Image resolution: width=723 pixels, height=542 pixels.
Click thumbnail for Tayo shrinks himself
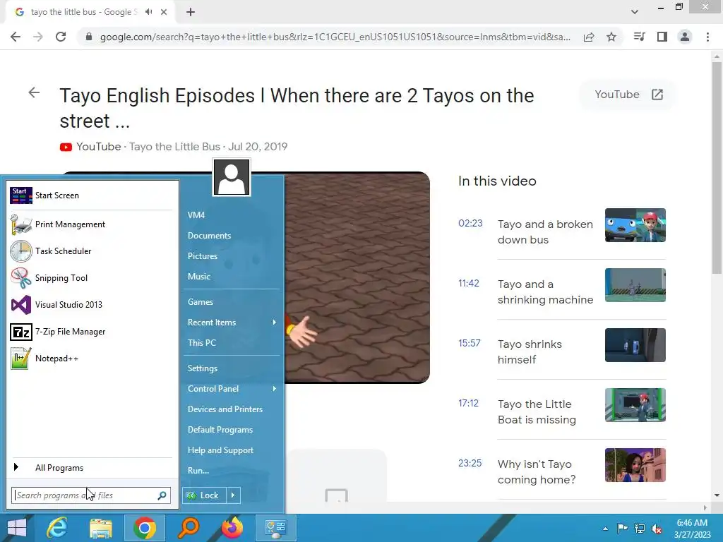[635, 345]
